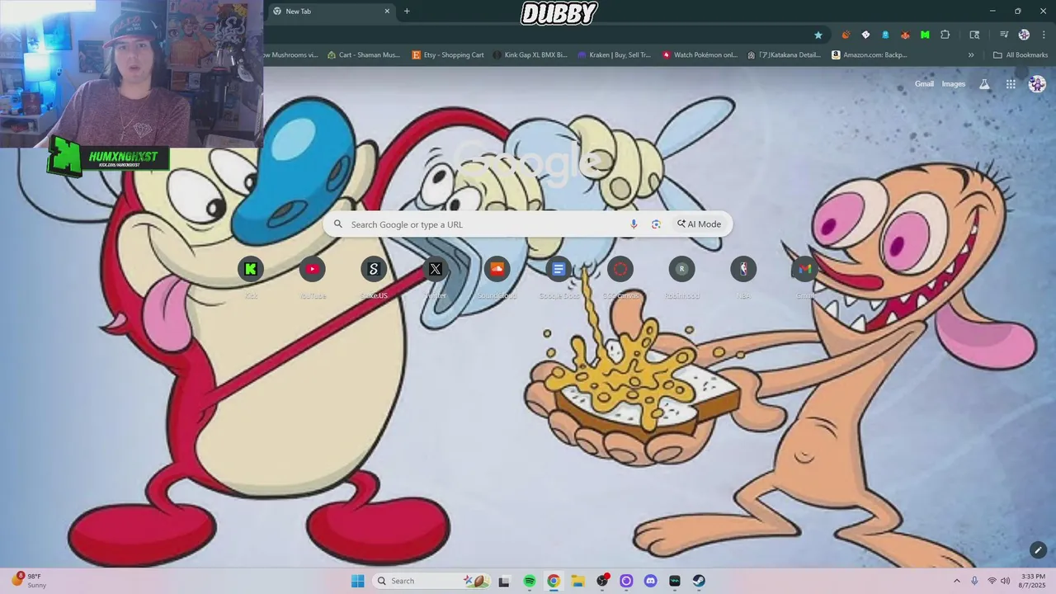Open the clock showing 3:33 PM
The image size is (1056, 594).
pos(1033,581)
